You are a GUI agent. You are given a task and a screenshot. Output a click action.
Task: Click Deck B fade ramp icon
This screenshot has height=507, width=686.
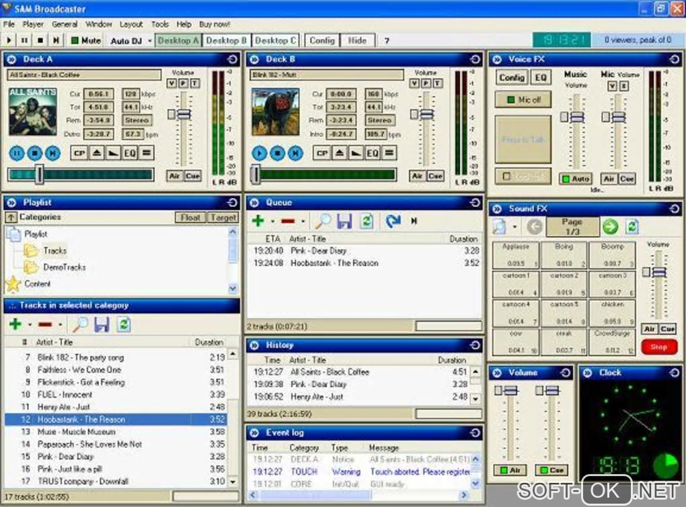click(356, 153)
